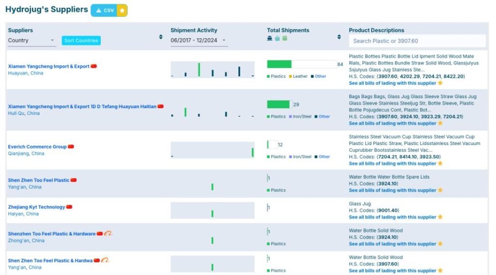
Task: Click Alibaba icon beside Shen Zhen Too Feel Plastic & Hardwa
Action: click(105, 260)
